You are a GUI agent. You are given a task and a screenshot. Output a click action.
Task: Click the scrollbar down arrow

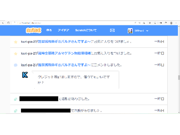[x=179, y=112]
